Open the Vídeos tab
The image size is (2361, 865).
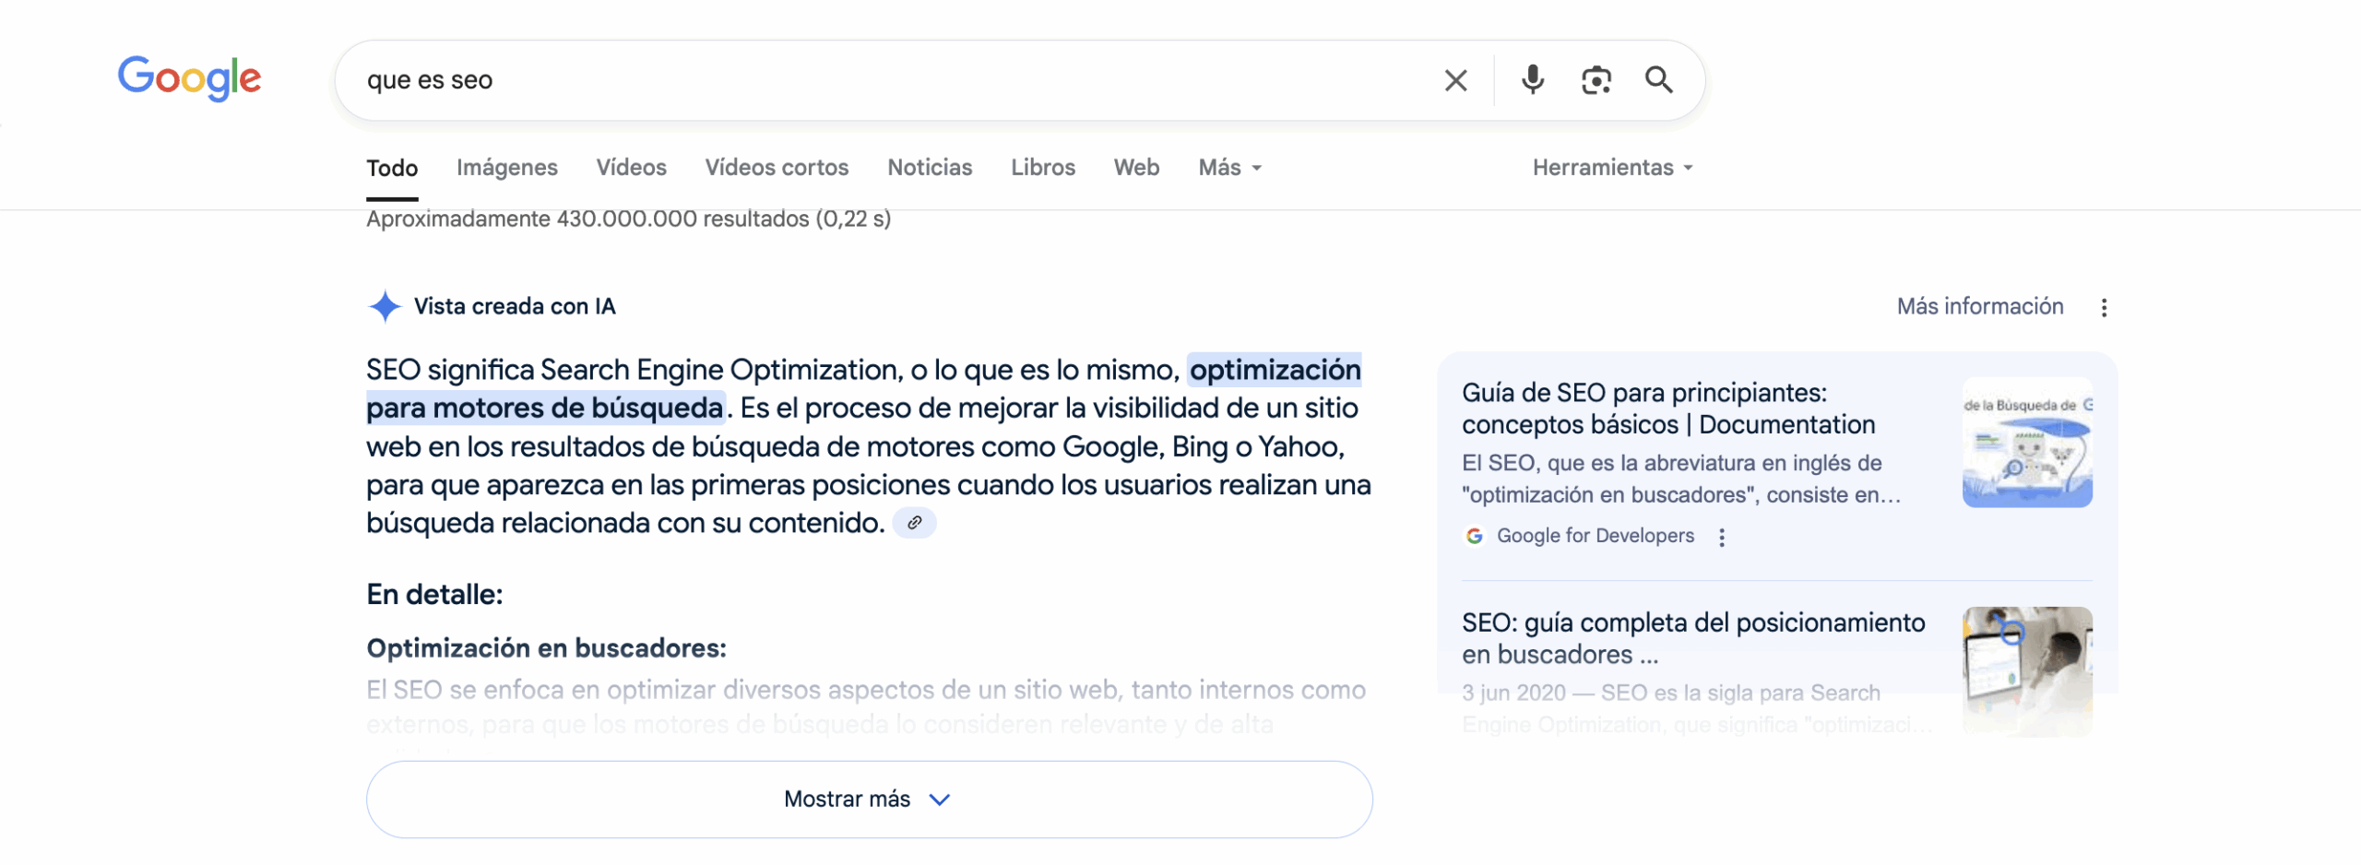pyautogui.click(x=631, y=168)
